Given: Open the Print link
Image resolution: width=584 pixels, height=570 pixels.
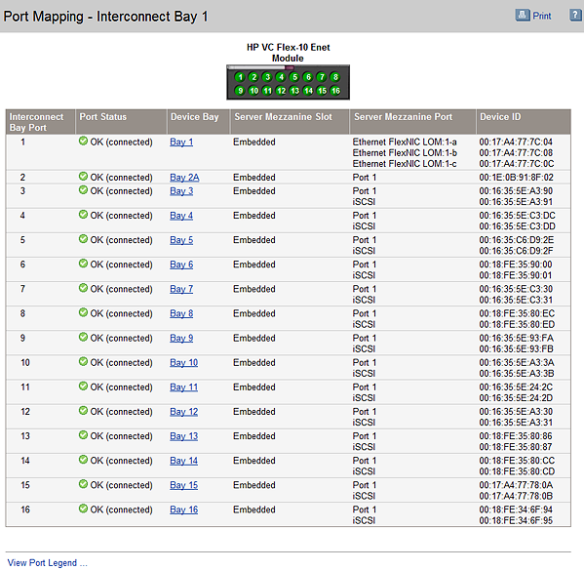Looking at the screenshot, I should (x=541, y=16).
